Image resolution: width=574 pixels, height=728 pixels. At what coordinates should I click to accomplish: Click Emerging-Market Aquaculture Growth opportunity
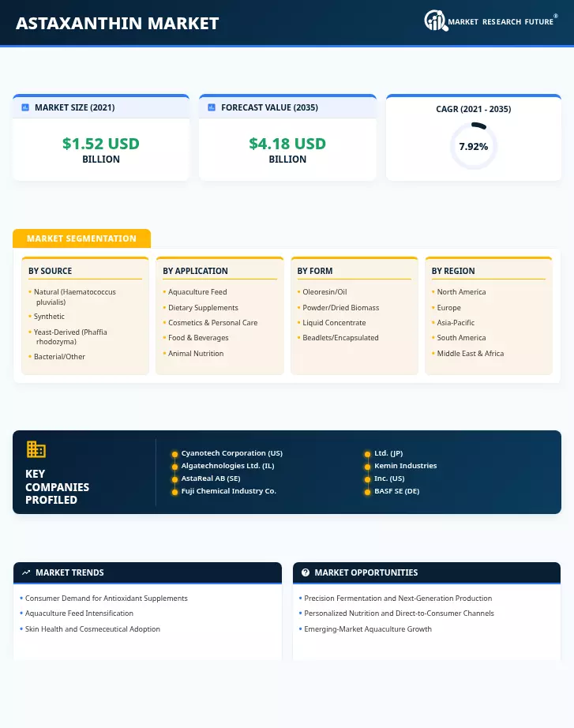click(x=368, y=629)
